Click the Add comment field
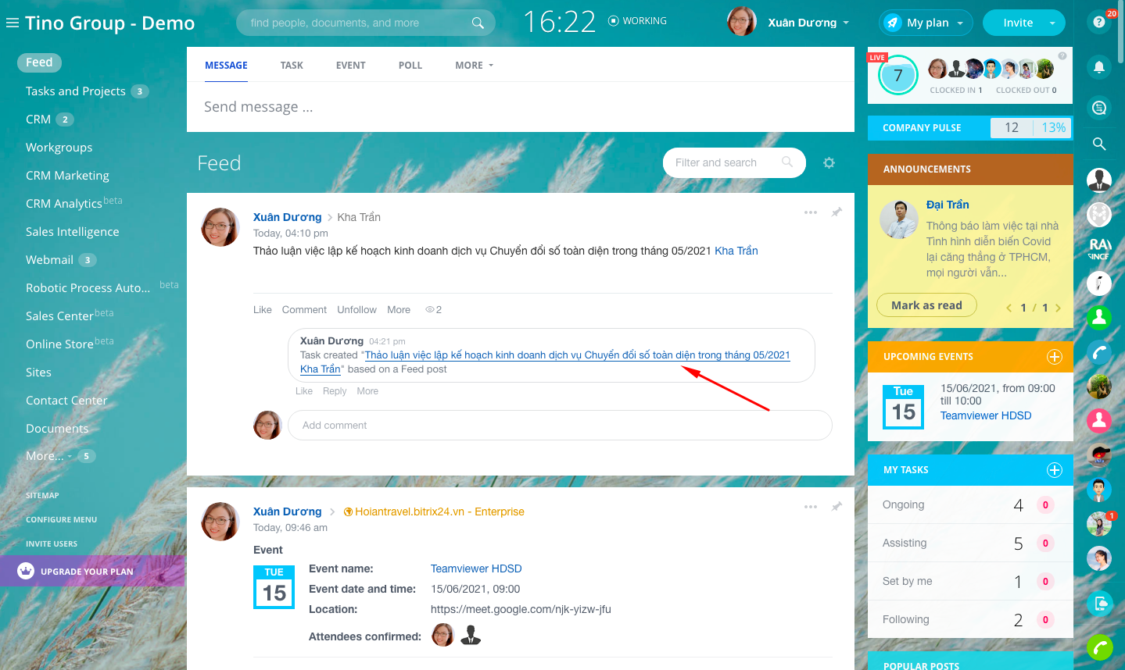 coord(560,426)
